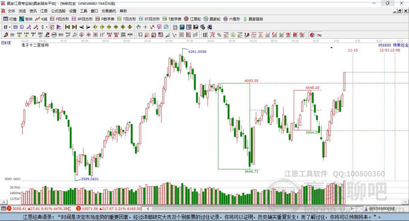The image size is (409, 221).
Task: Select the gold circled 金 icon
Action: [233, 35]
